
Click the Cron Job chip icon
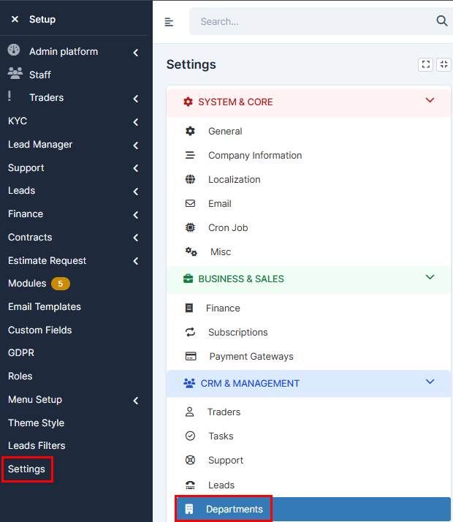[191, 227]
